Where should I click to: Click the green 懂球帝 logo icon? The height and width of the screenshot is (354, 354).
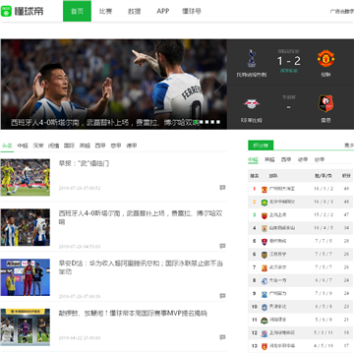coord(6,11)
